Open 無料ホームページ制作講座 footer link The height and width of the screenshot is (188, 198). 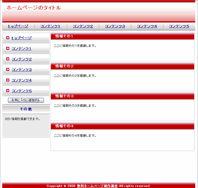[97, 186]
